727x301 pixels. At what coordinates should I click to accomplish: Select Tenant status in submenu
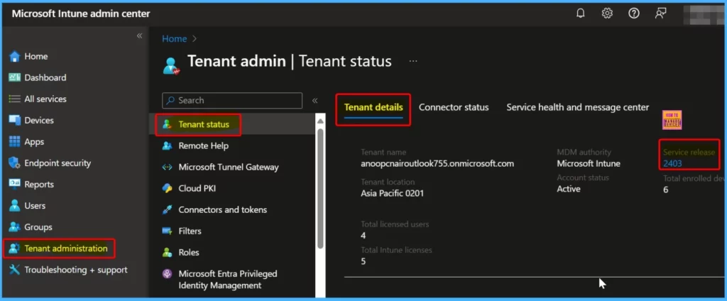[204, 124]
